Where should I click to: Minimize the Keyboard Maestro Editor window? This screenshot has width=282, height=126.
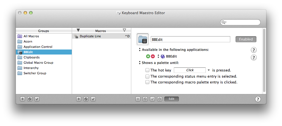[25, 13]
